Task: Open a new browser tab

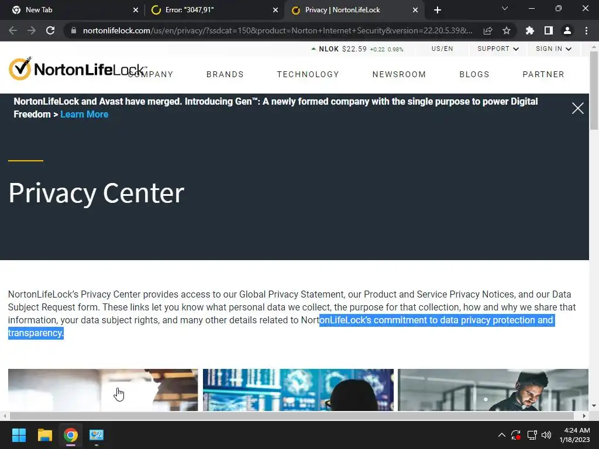Action: click(438, 10)
